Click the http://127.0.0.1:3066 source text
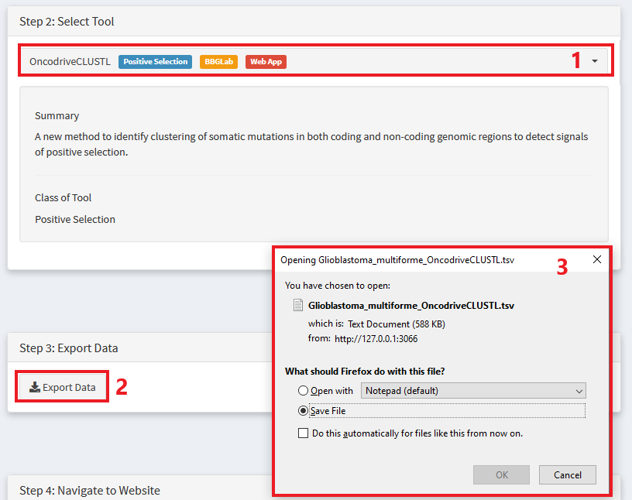This screenshot has width=632, height=500. pyautogui.click(x=376, y=339)
